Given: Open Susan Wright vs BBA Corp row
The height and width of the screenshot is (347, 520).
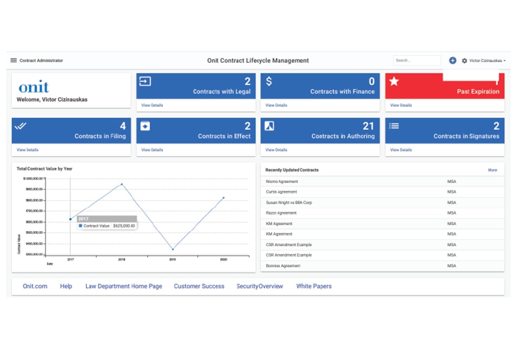Looking at the screenshot, I should (x=382, y=203).
